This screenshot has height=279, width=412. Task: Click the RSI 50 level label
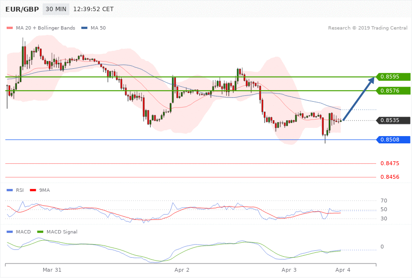pos(383,209)
